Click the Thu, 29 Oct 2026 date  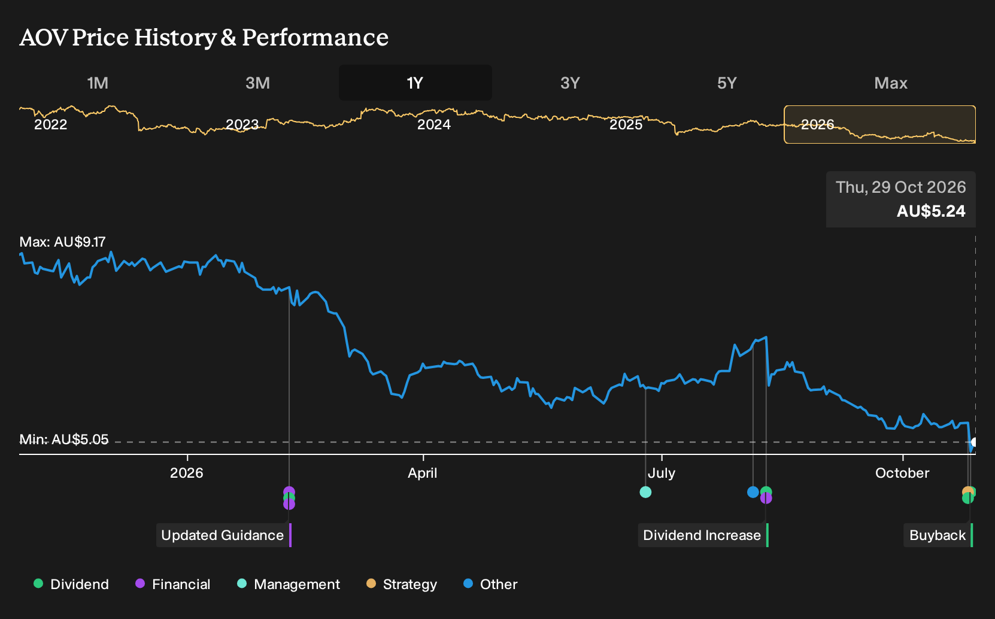point(901,187)
